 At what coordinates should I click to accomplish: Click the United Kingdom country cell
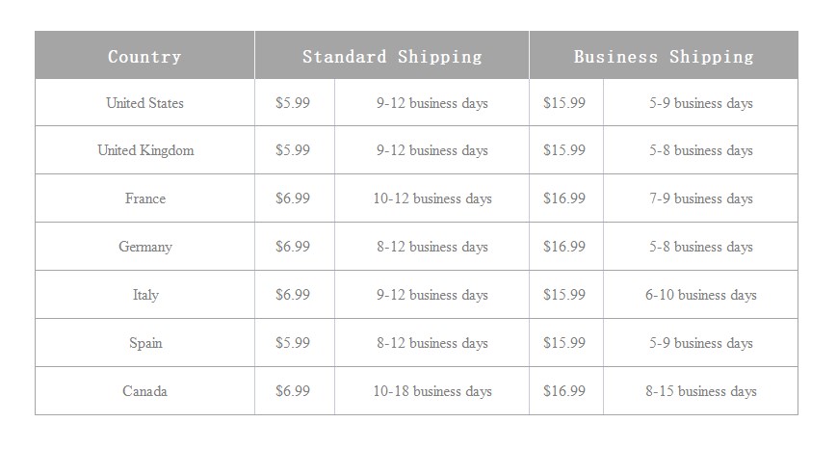[144, 150]
